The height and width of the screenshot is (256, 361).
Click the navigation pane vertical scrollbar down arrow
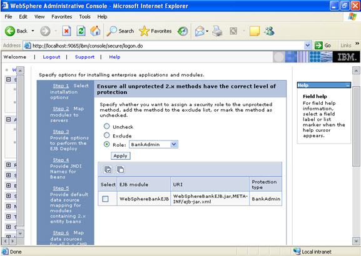pos(20,234)
